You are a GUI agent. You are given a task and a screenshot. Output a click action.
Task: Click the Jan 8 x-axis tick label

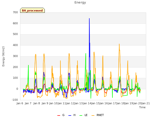click(37, 103)
